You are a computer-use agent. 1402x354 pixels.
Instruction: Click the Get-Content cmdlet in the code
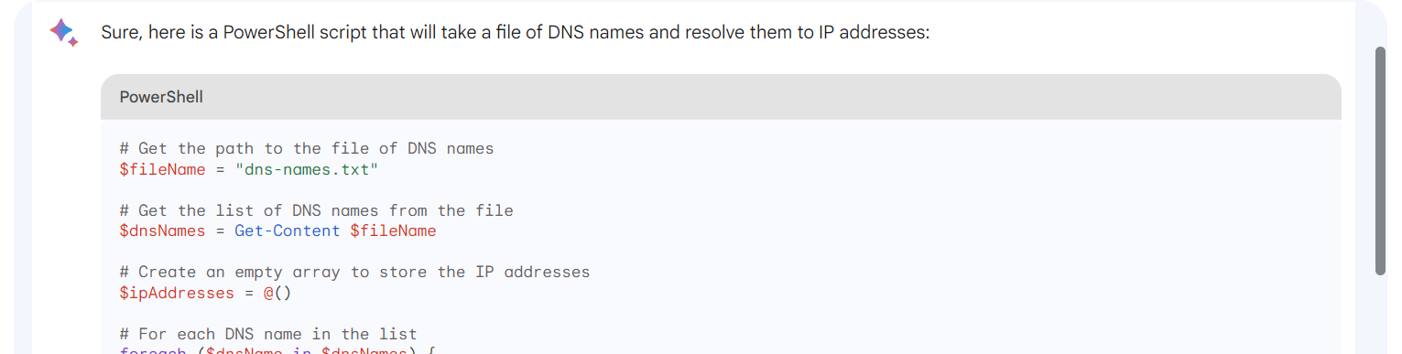point(288,231)
